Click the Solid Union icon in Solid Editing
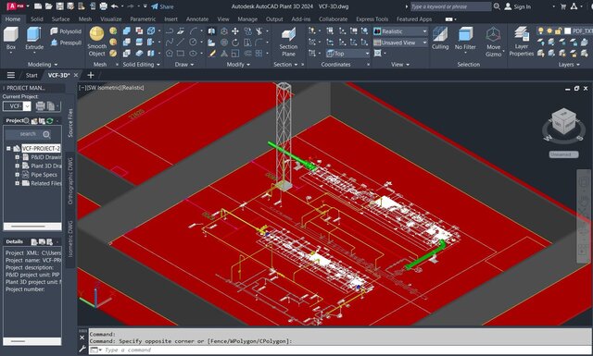The image size is (593, 356). [x=127, y=31]
